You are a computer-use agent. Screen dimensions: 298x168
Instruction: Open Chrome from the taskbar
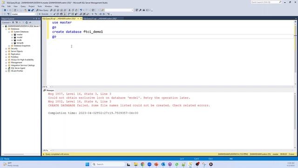142,164
